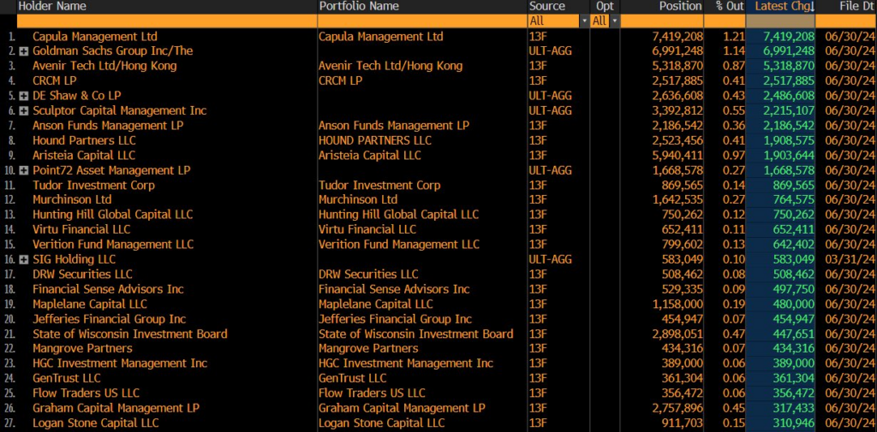Sort by % Out column header
This screenshot has height=432, width=877.
click(730, 6)
